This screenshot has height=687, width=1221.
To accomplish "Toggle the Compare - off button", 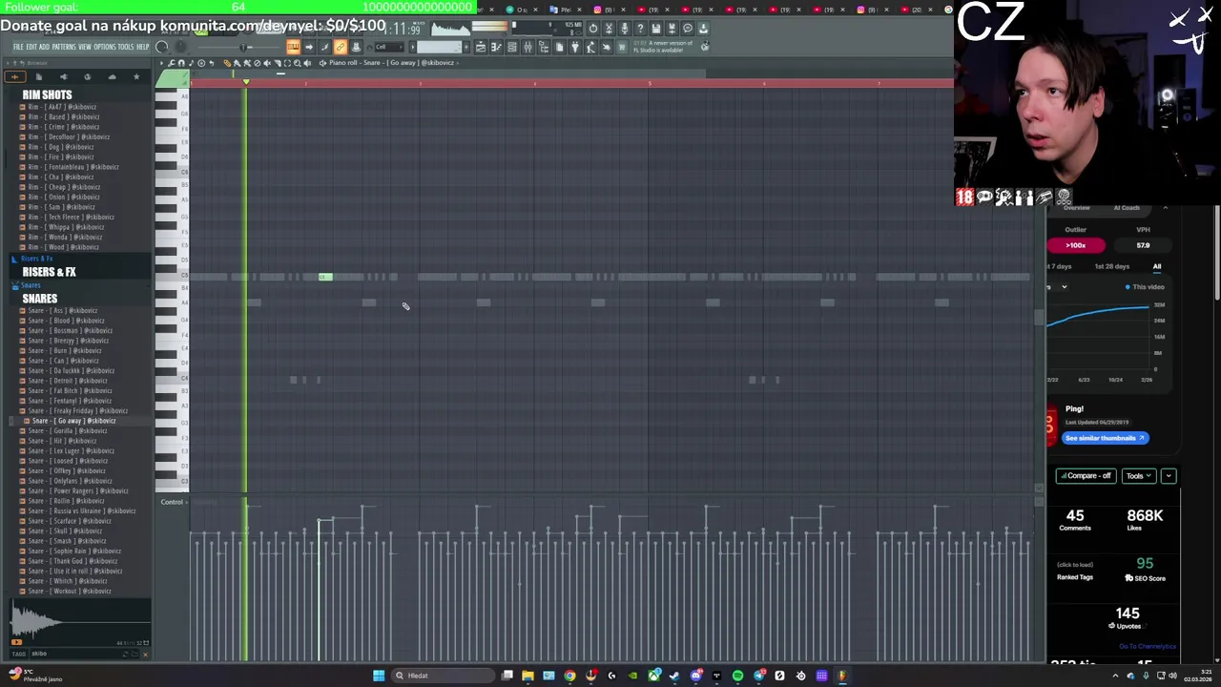I will (x=1086, y=475).
